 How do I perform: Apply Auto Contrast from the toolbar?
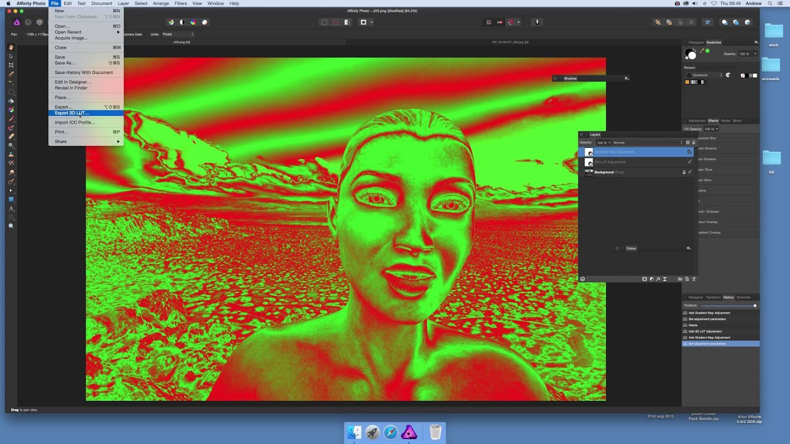[182, 22]
